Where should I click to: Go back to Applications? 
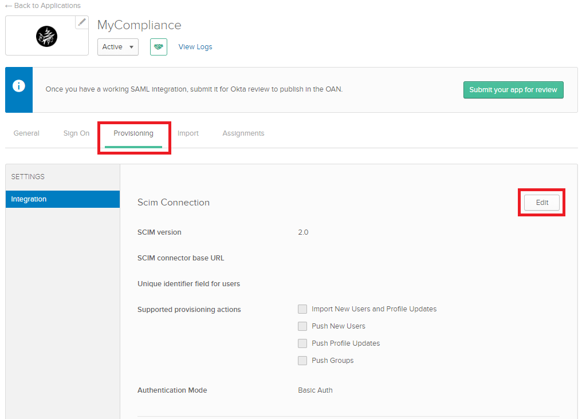pos(43,6)
